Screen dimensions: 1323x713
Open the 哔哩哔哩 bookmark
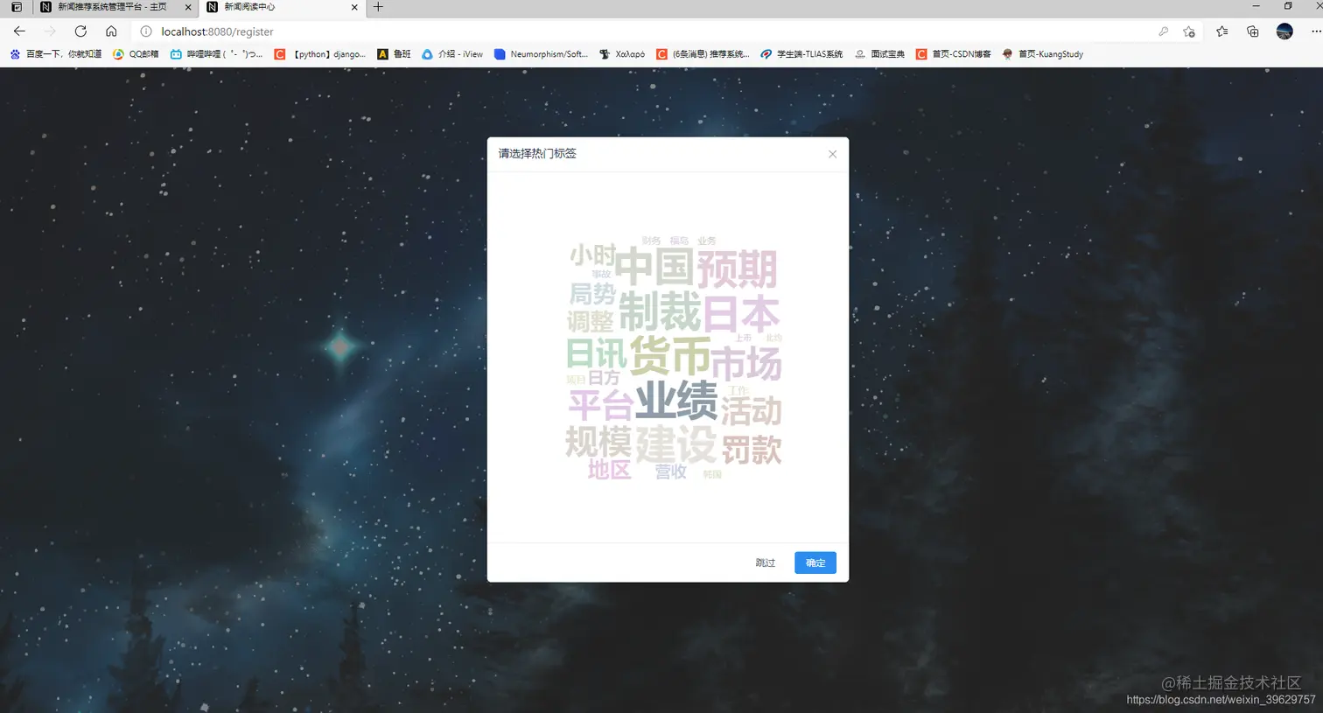click(x=222, y=53)
